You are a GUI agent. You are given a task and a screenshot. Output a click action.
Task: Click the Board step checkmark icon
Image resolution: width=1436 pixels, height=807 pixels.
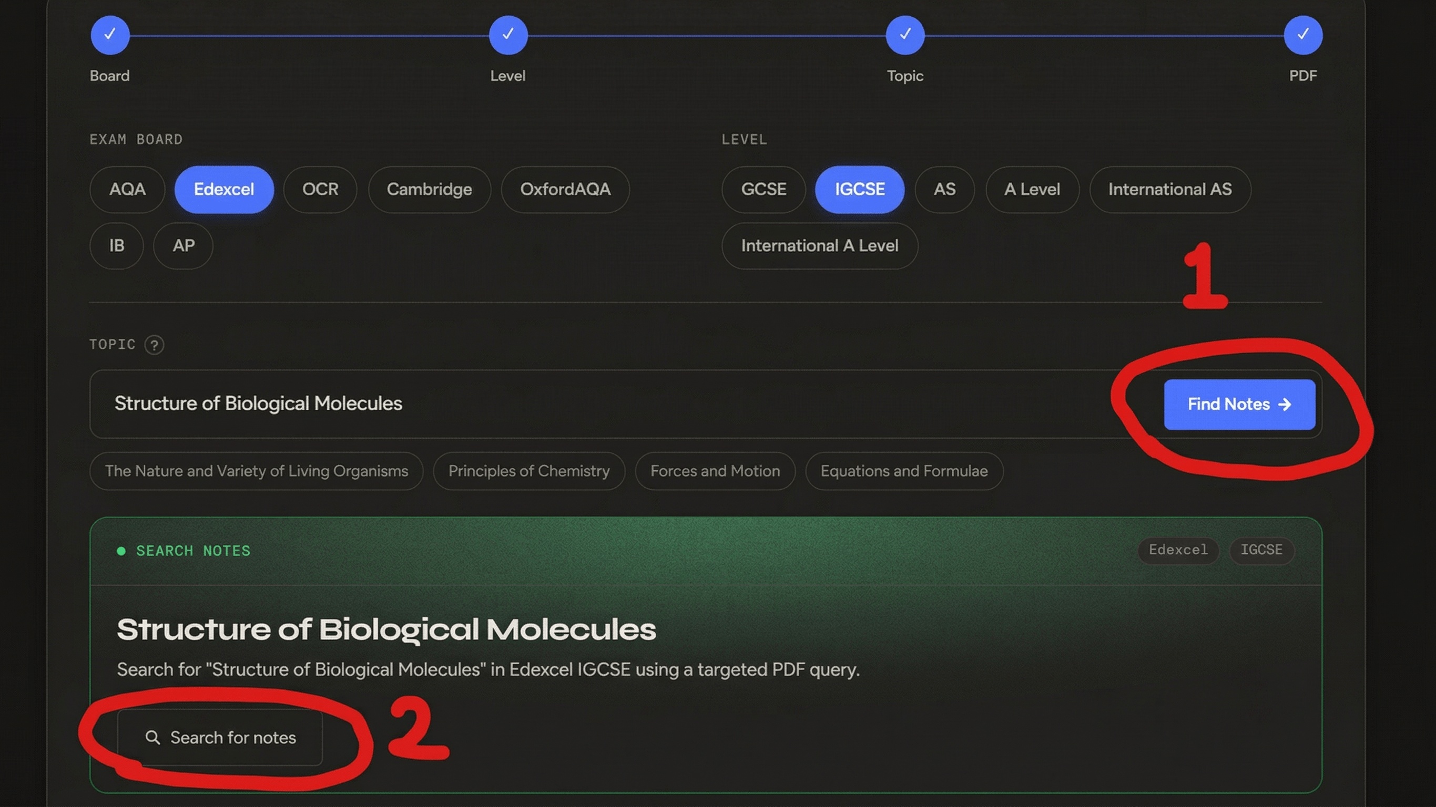click(x=110, y=35)
